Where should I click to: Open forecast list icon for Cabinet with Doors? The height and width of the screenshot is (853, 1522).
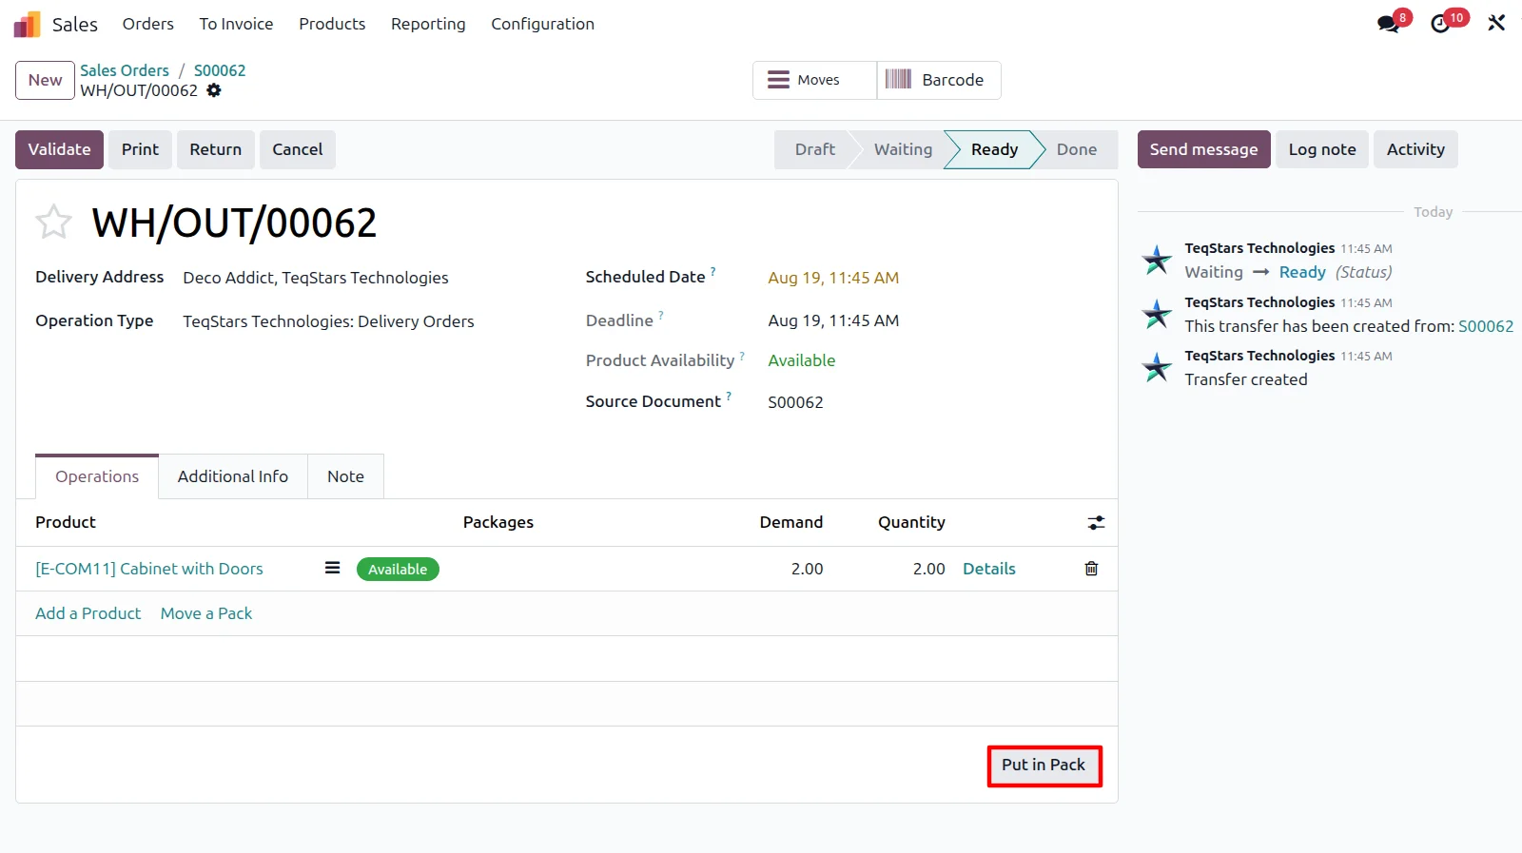pyautogui.click(x=332, y=568)
